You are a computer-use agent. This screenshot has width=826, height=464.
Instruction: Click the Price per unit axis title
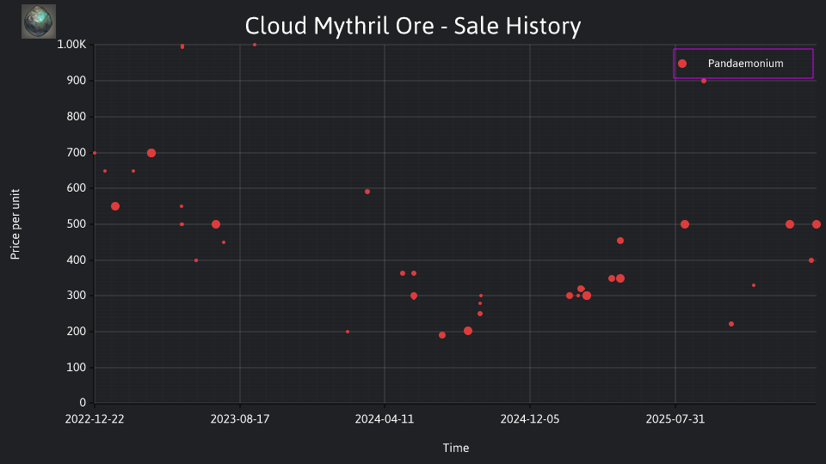15,224
